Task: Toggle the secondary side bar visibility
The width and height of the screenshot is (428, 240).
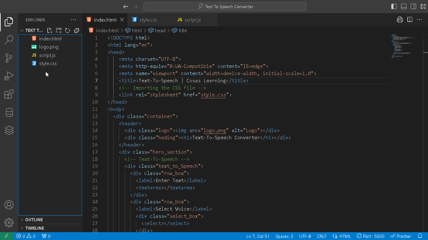Action: click(x=414, y=7)
